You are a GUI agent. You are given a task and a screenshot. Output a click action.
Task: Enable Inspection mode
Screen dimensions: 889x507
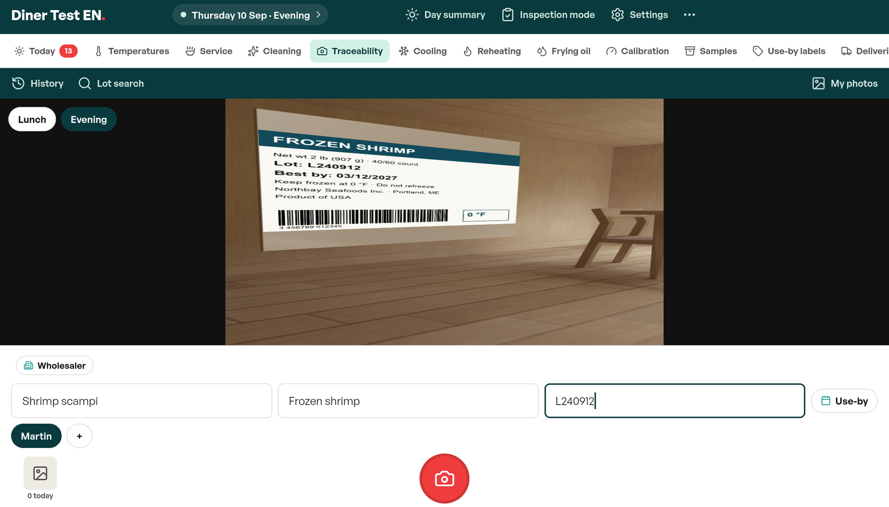[548, 15]
